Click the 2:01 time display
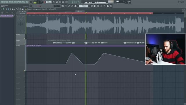This screenshot has width=186, height=105. (x=76, y=2)
